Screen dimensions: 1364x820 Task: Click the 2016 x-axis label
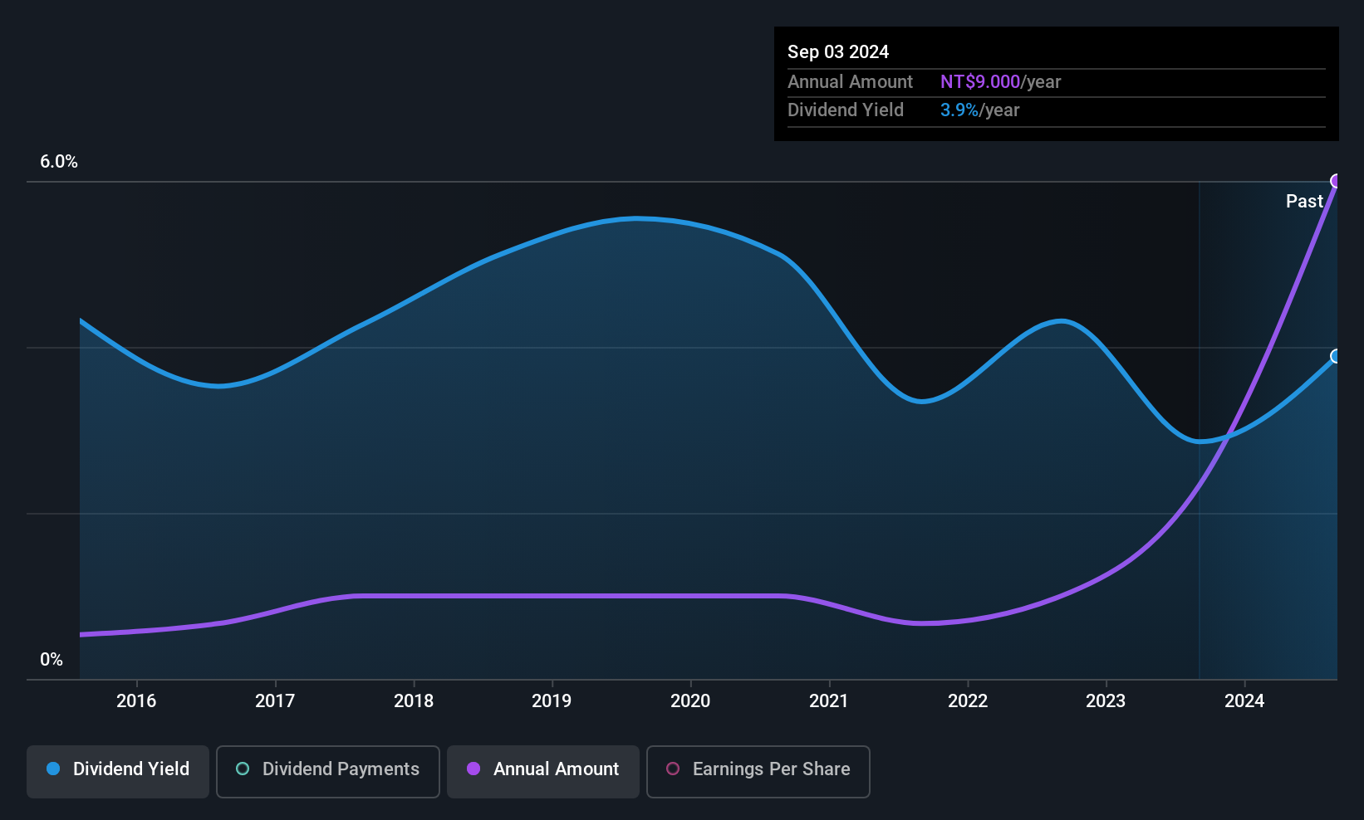[x=136, y=701]
